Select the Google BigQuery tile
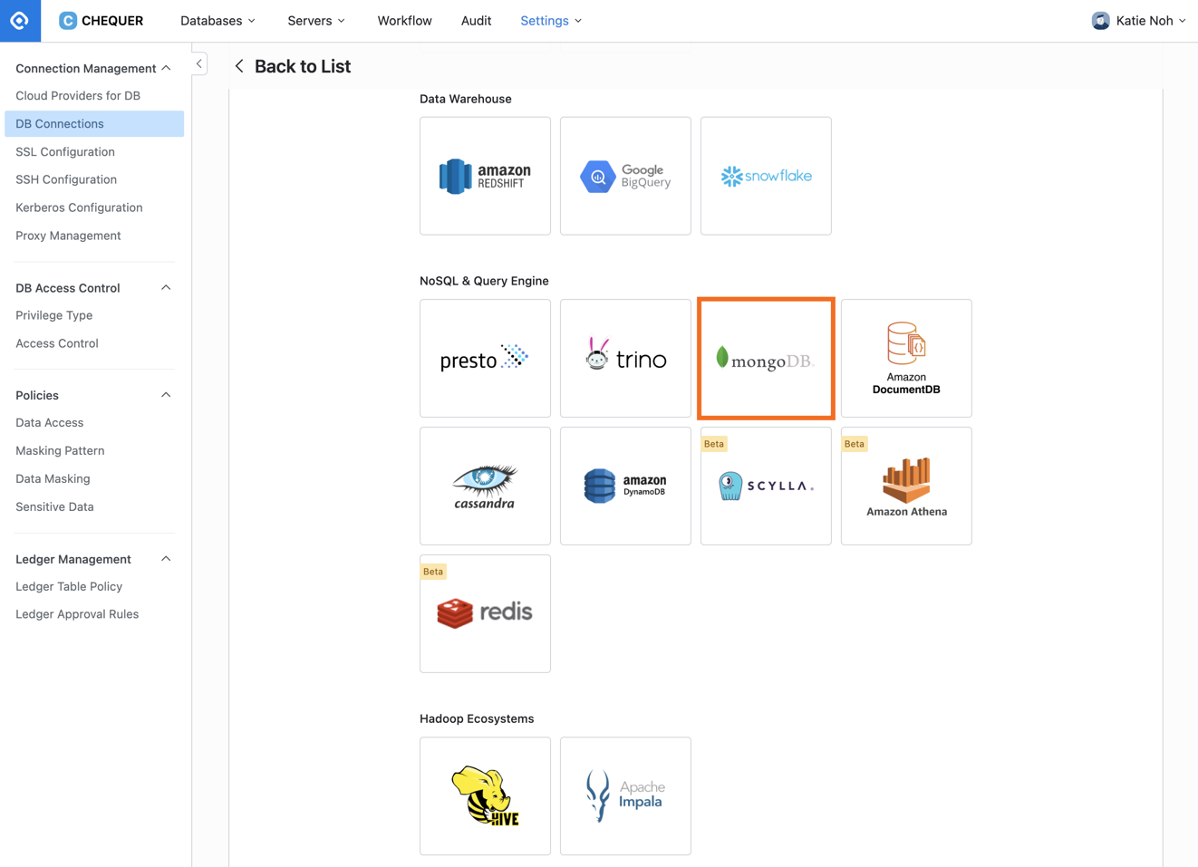The image size is (1198, 867). point(625,176)
